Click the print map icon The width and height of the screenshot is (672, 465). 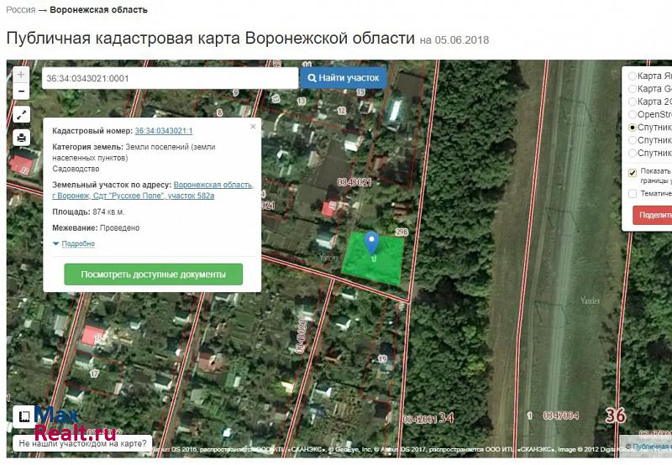(21, 138)
